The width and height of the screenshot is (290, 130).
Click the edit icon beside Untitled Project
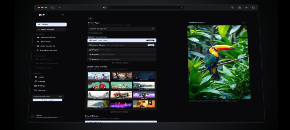243,23
